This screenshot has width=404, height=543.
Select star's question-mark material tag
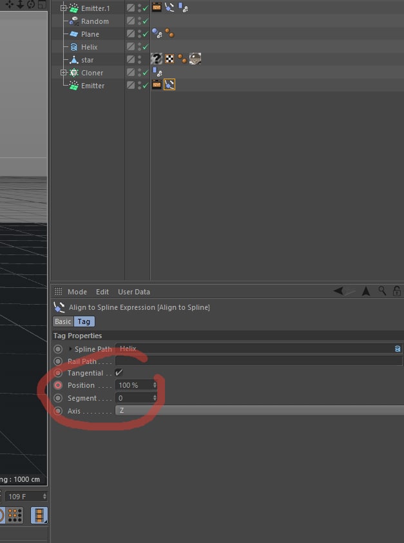click(x=157, y=59)
